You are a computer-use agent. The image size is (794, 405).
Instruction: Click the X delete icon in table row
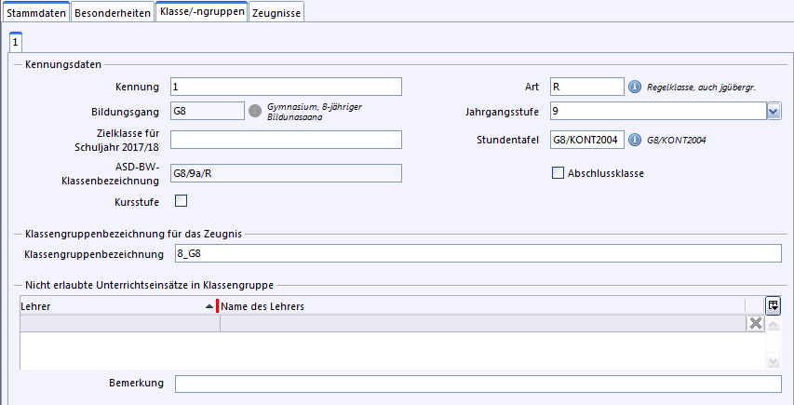tap(756, 324)
